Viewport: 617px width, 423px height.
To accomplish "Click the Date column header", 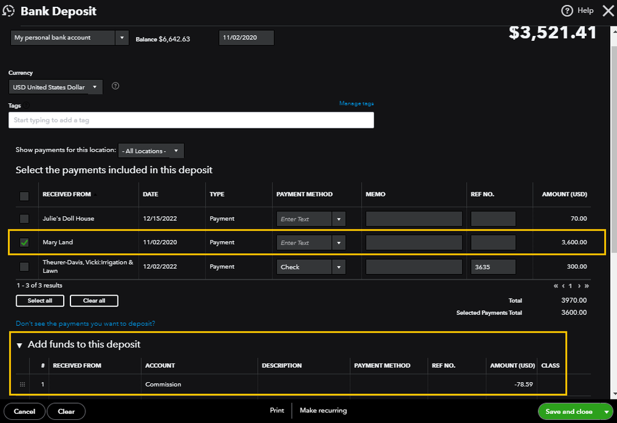I will tap(150, 194).
